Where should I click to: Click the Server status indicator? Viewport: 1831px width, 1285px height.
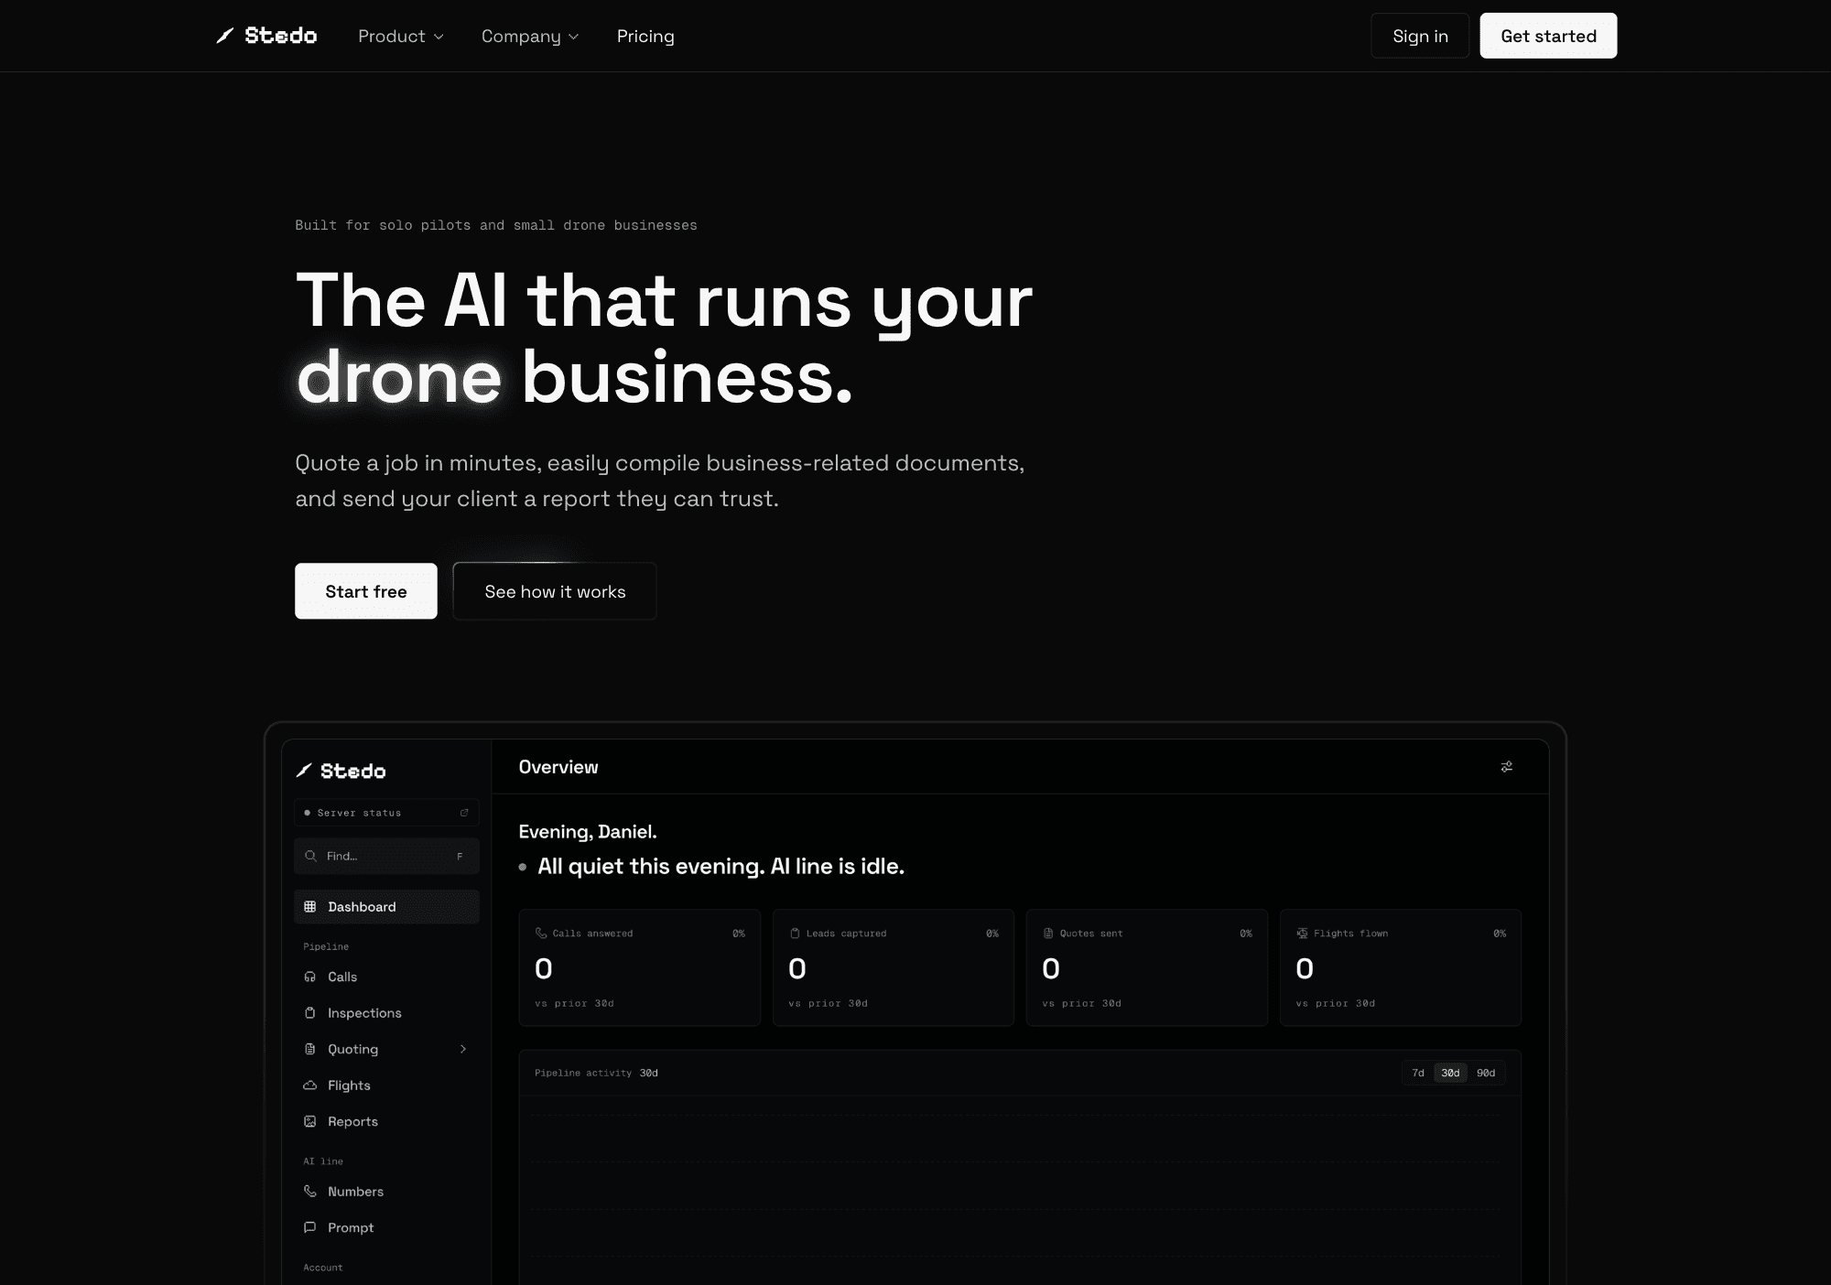[386, 813]
